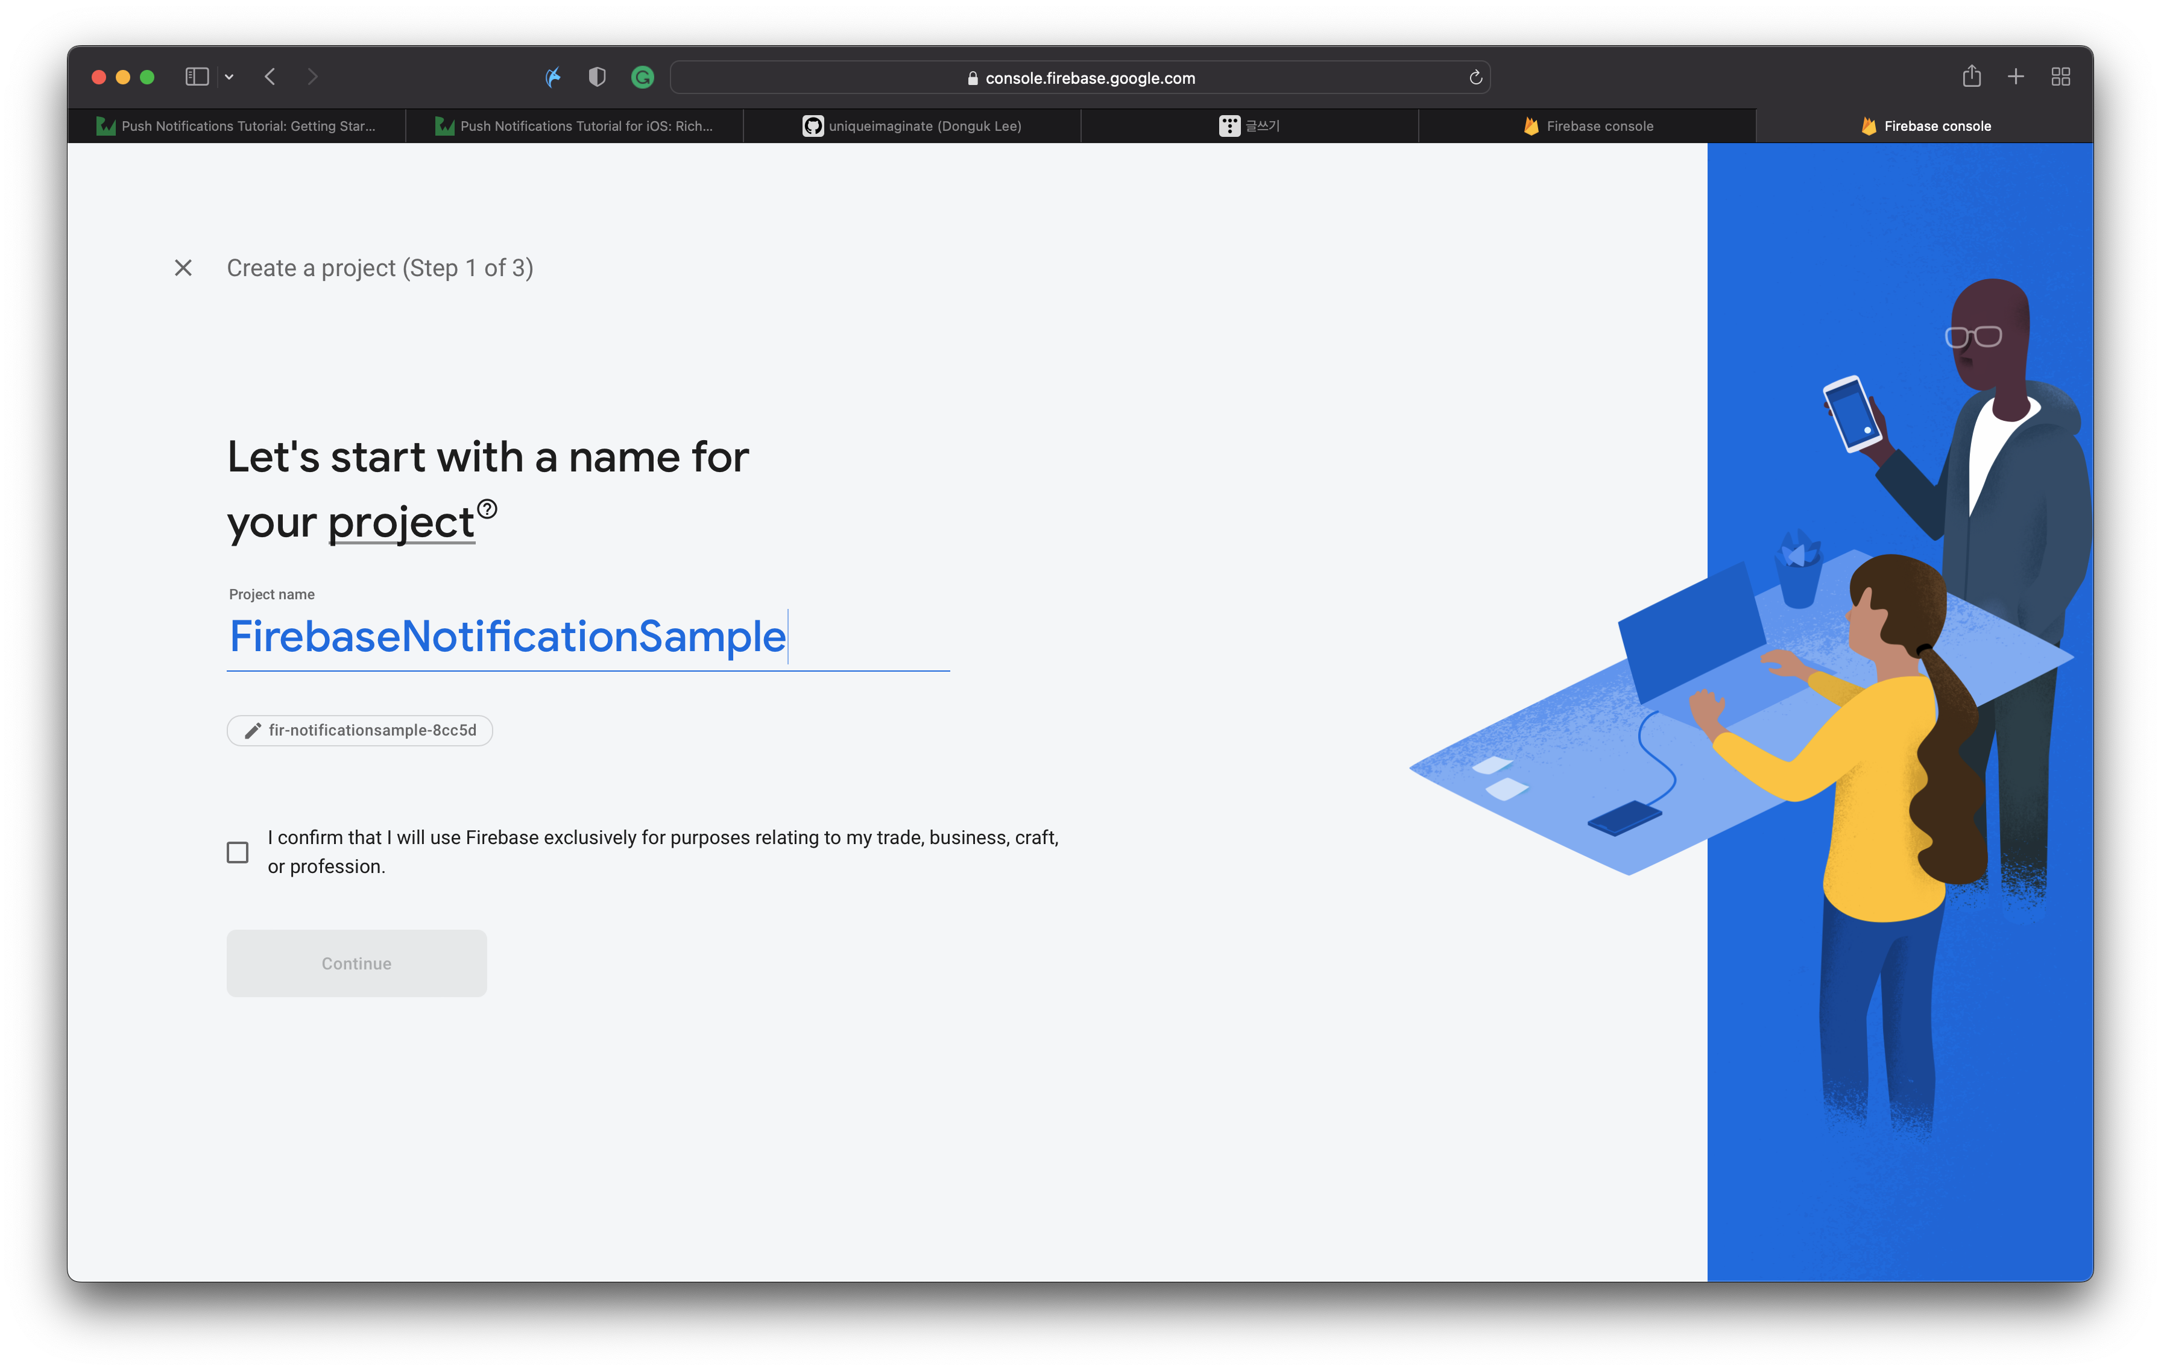Open sidebar options dropdown chevron

coord(230,77)
